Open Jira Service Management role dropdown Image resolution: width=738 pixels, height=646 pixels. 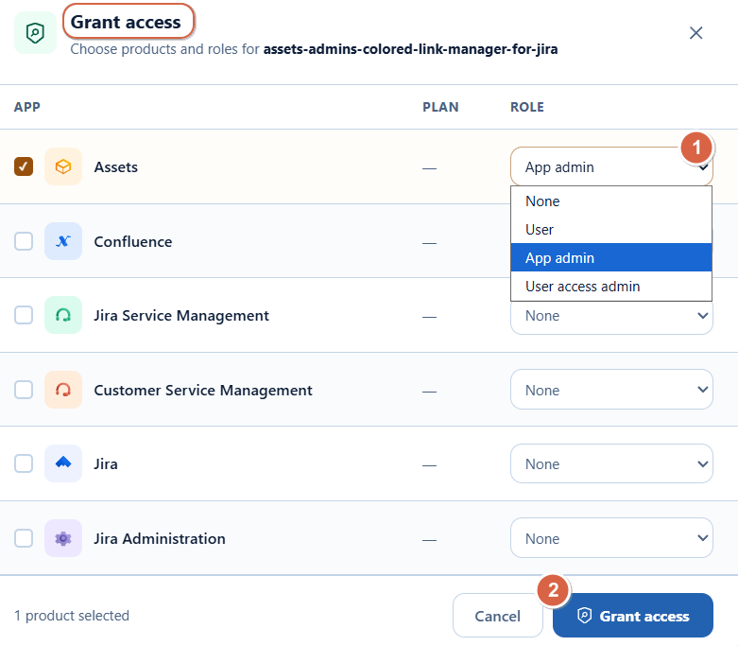[x=611, y=317]
